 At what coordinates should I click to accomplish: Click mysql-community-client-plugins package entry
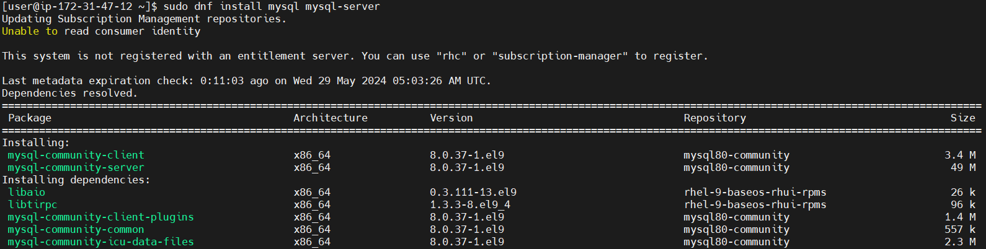[x=100, y=217]
